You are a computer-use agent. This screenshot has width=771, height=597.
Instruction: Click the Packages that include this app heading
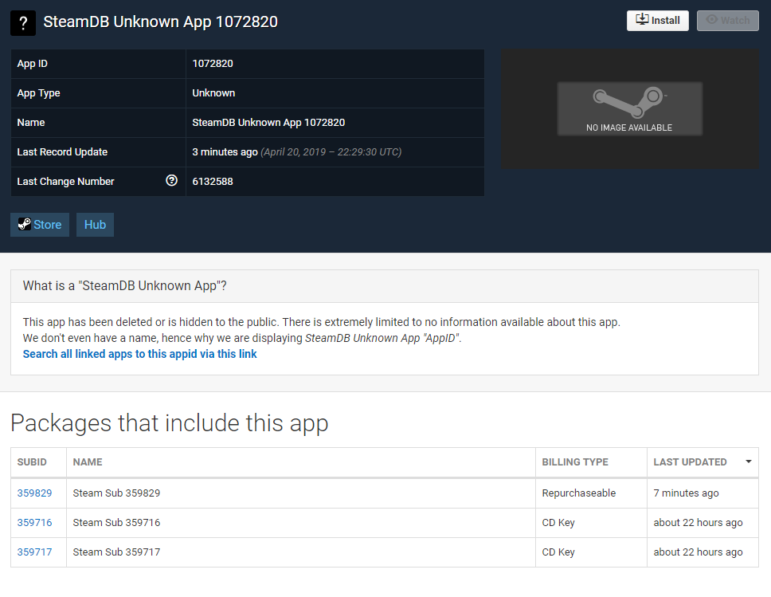point(169,422)
